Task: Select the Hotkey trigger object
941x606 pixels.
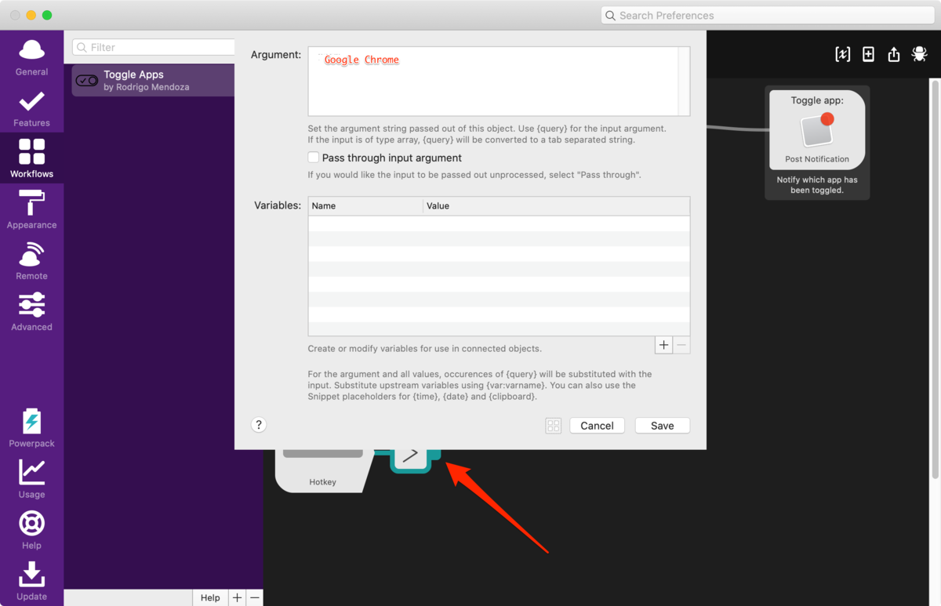Action: (323, 470)
